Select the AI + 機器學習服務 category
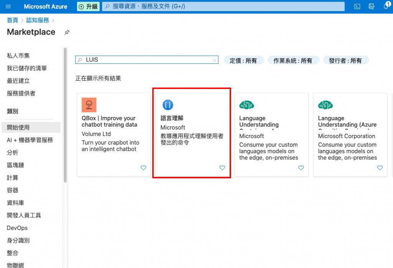This screenshot has width=393, height=268. [30, 140]
